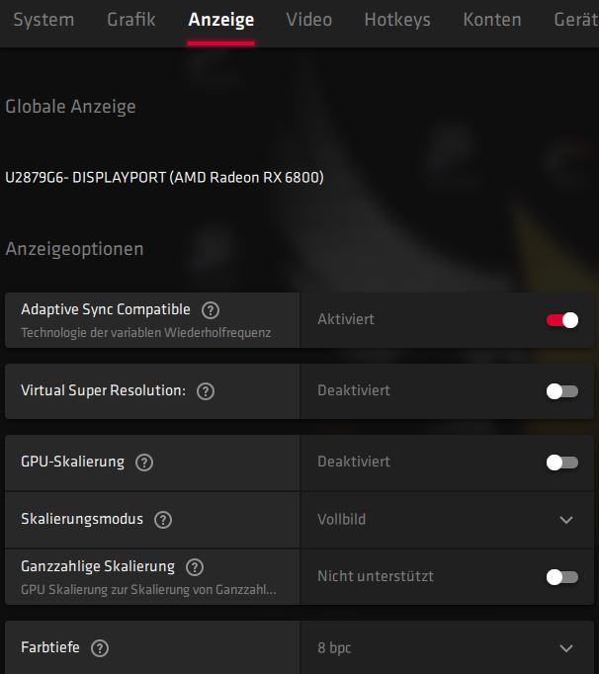Image resolution: width=599 pixels, height=674 pixels.
Task: Expand the Skalierungsmodus Vollbild dropdown
Action: point(447,520)
